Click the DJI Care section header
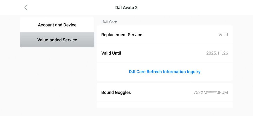 pos(110,22)
